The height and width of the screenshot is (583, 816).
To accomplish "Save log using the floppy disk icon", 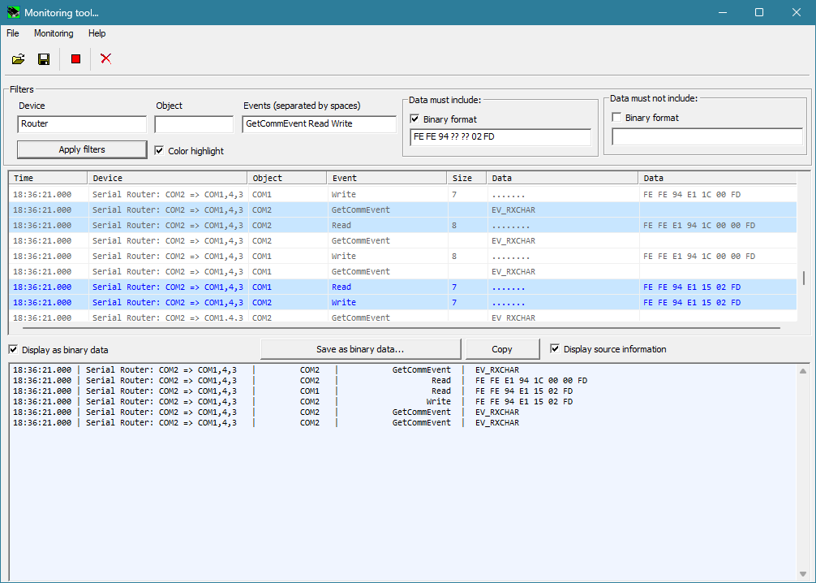I will [44, 59].
